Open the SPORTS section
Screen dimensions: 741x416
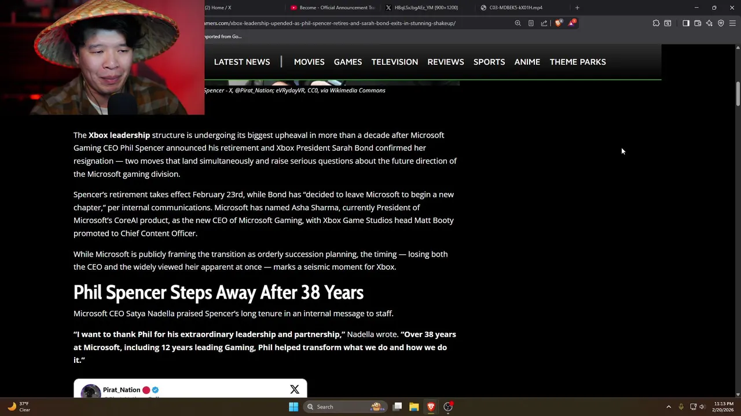(x=489, y=62)
